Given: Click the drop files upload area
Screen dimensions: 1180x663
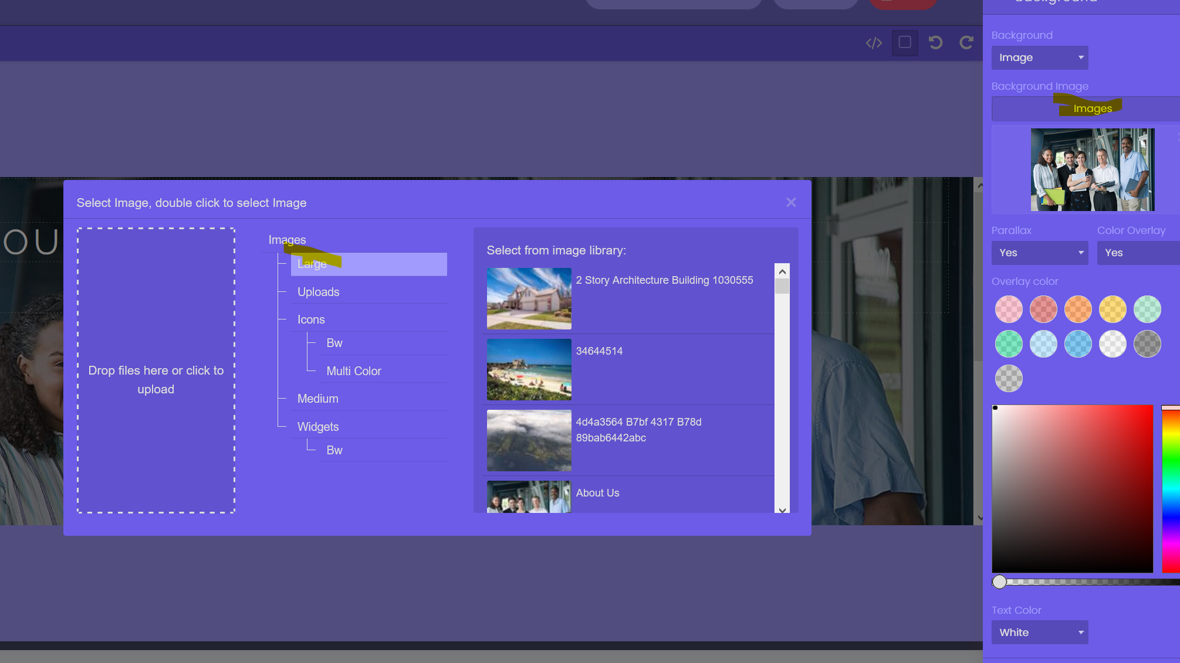Looking at the screenshot, I should click(156, 370).
